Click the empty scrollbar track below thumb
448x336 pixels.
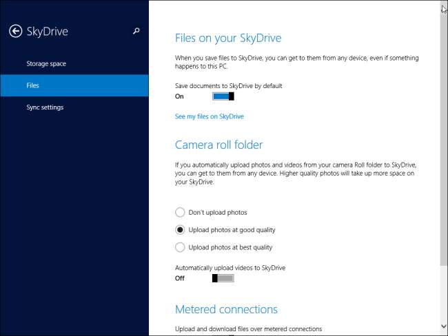[443, 296]
